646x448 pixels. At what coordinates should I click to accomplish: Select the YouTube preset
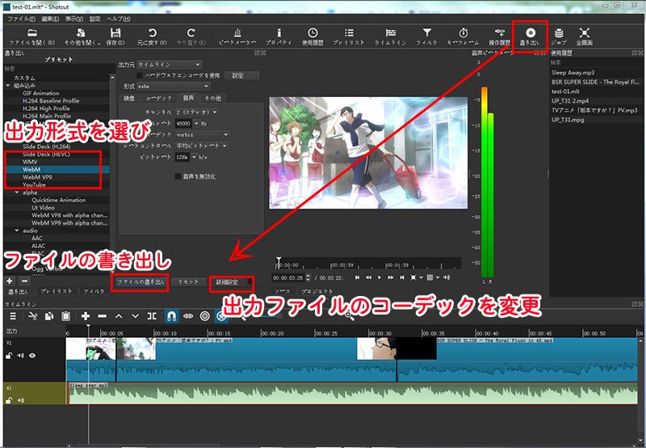click(34, 185)
